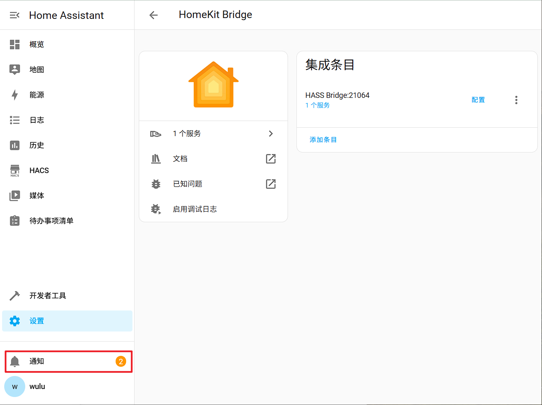Select the 开发者工具 menu label
This screenshot has width=542, height=405.
[x=48, y=296]
